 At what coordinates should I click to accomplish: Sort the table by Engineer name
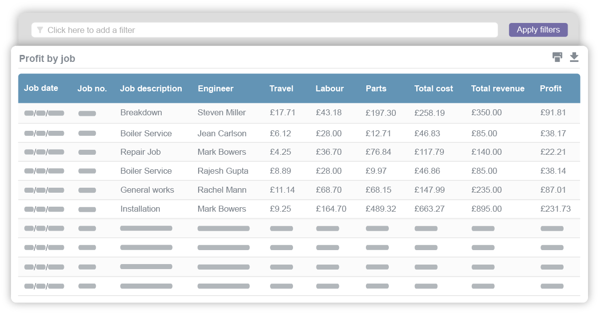tap(216, 88)
